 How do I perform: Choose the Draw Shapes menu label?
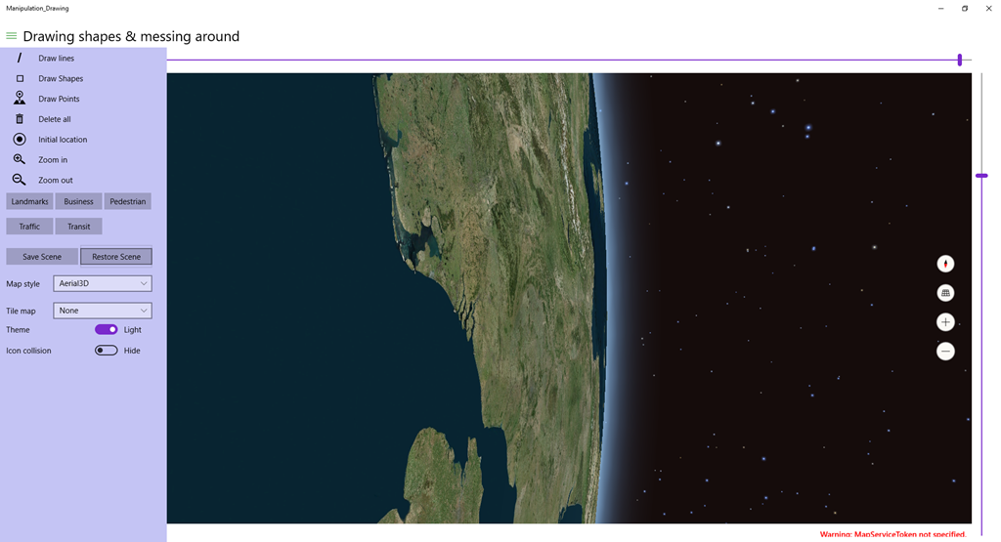[x=61, y=78]
